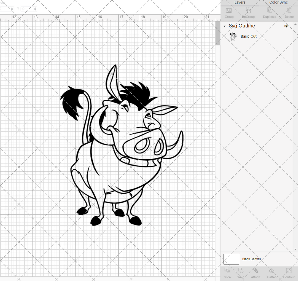This screenshot has height=281, width=298.
Task: Switch to the Layers tab
Action: pyautogui.click(x=240, y=2)
